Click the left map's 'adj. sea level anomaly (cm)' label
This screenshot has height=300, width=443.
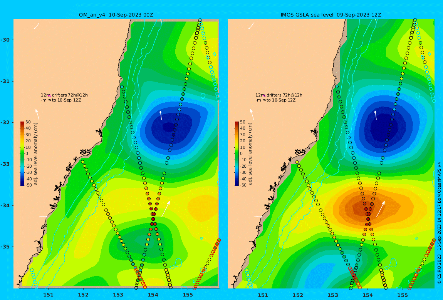tap(35, 154)
